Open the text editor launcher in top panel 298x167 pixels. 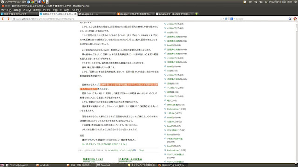click(x=47, y=2)
